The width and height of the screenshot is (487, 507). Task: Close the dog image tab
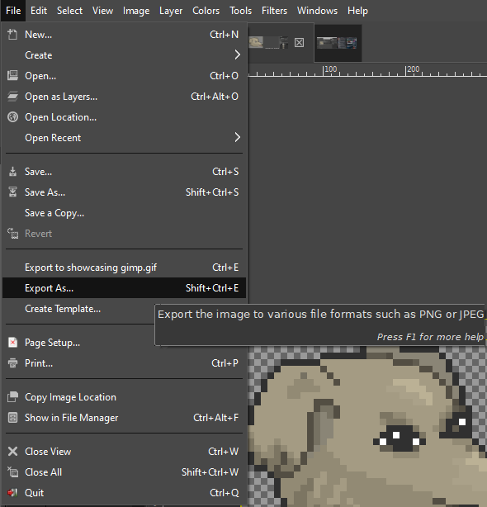[300, 43]
